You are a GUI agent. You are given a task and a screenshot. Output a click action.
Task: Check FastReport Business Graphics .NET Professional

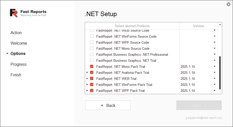pos(92,54)
